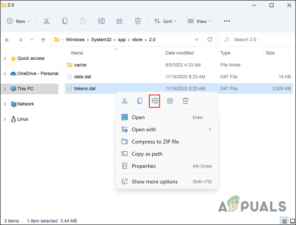Click the data.dat file icon
The width and height of the screenshot is (296, 225).
69,77
